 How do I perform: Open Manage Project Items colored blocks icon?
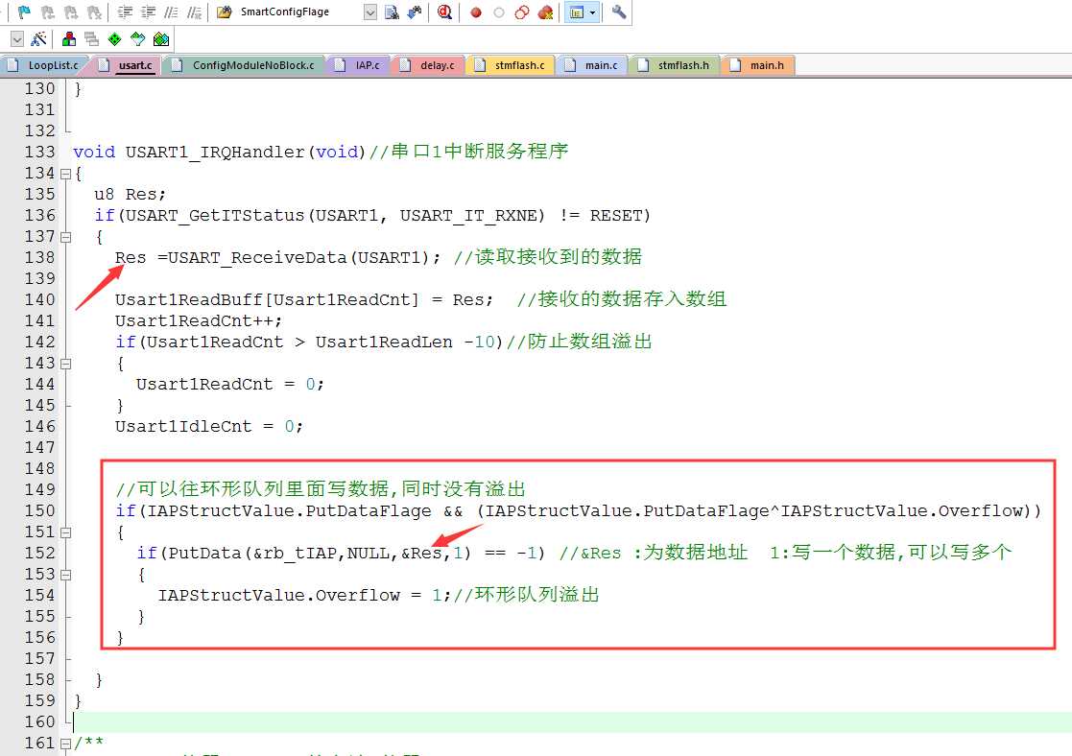(69, 39)
